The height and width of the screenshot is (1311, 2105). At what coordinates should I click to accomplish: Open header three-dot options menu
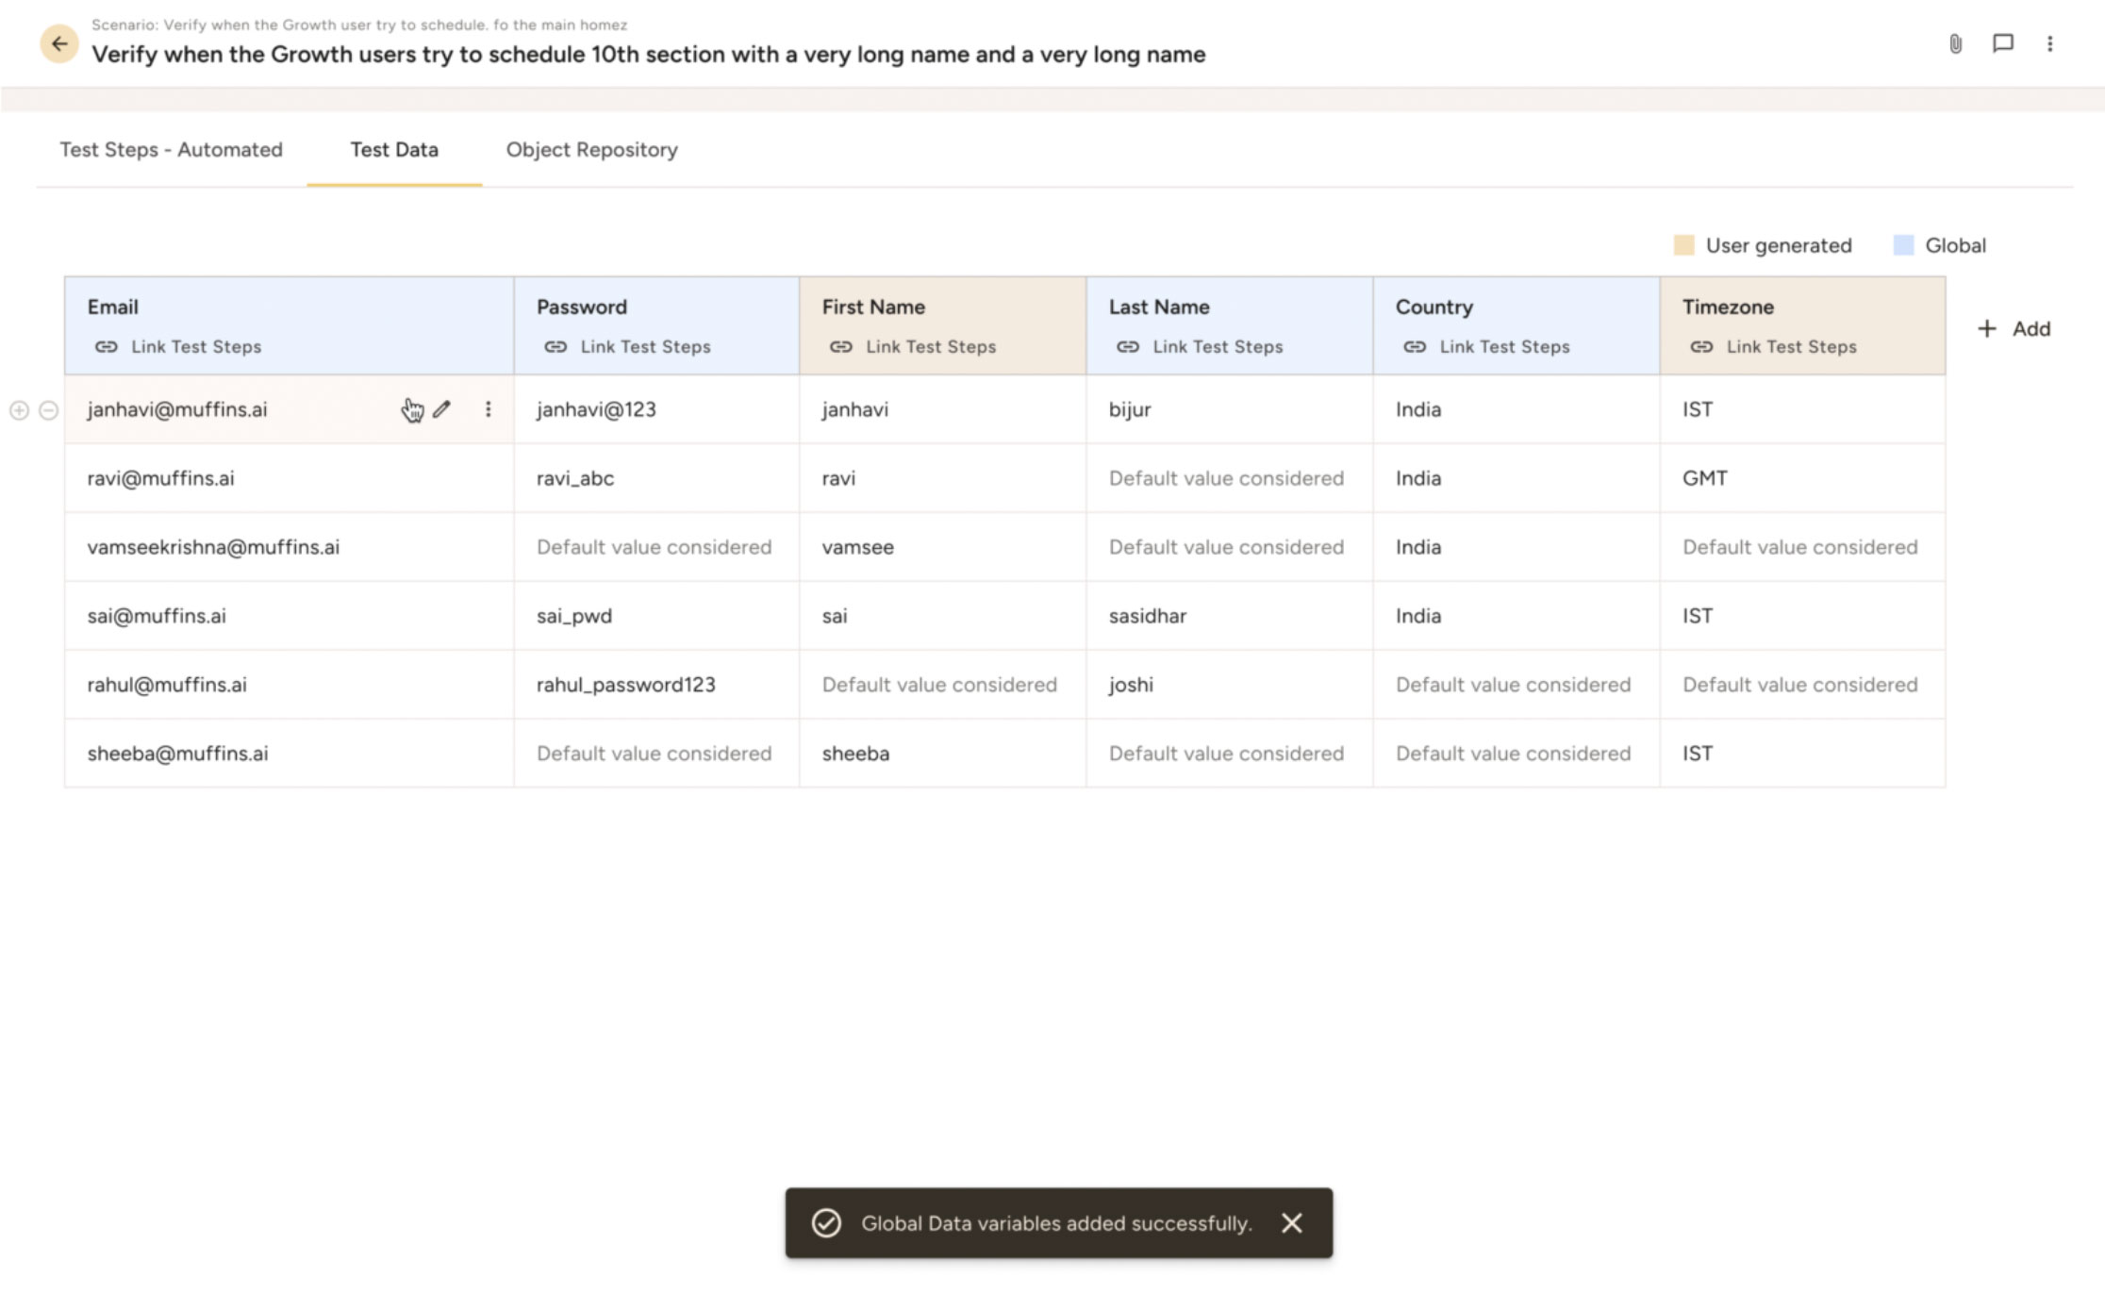point(2049,43)
